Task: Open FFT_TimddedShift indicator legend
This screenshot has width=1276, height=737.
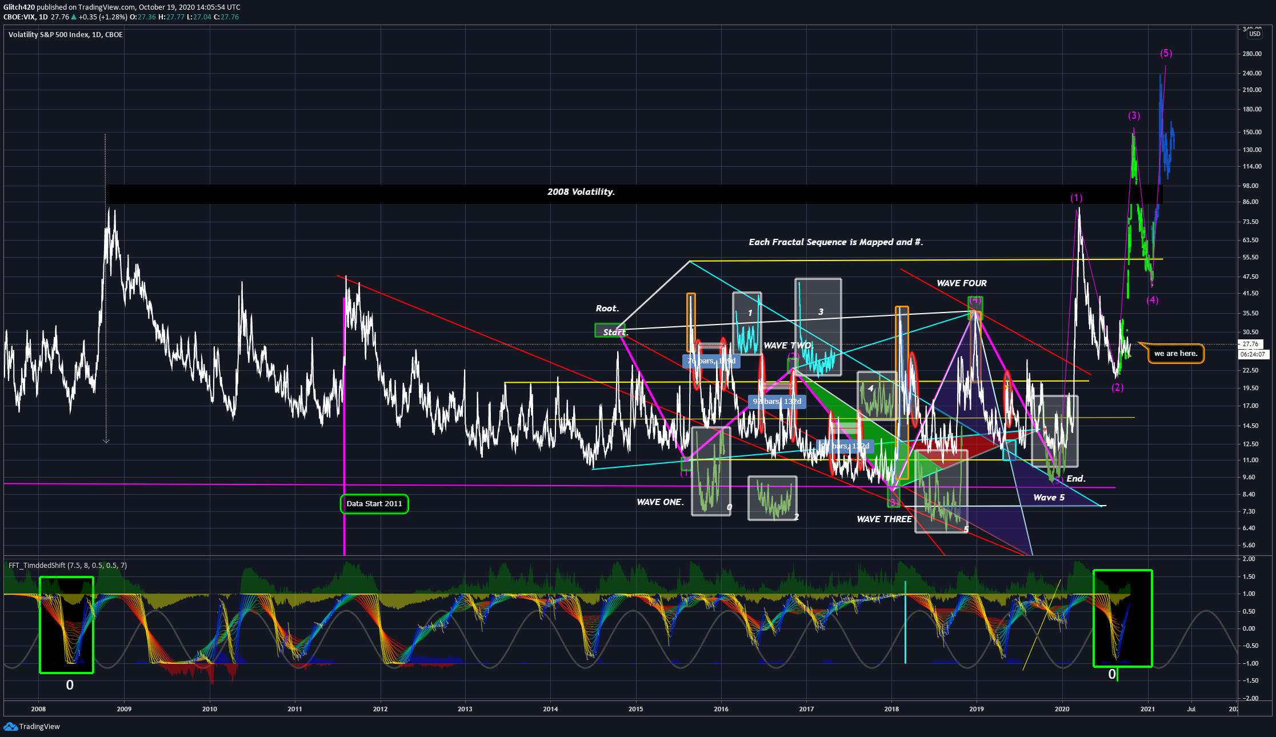Action: [68, 566]
